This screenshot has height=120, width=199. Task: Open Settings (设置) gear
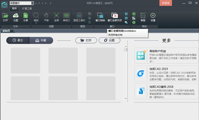(x=153, y=15)
